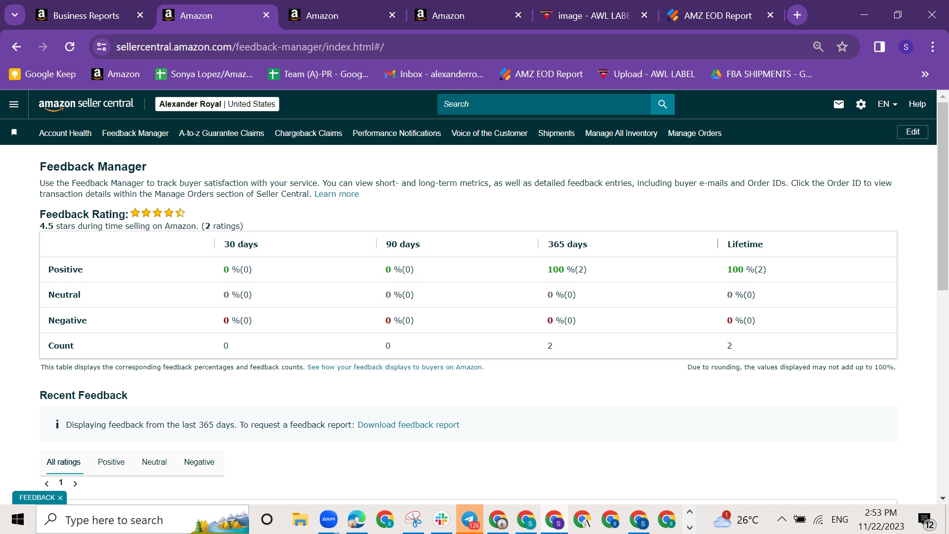Screen dimensions: 949x534
Task: Open the Chrome profile avatar S
Action: [x=906, y=47]
